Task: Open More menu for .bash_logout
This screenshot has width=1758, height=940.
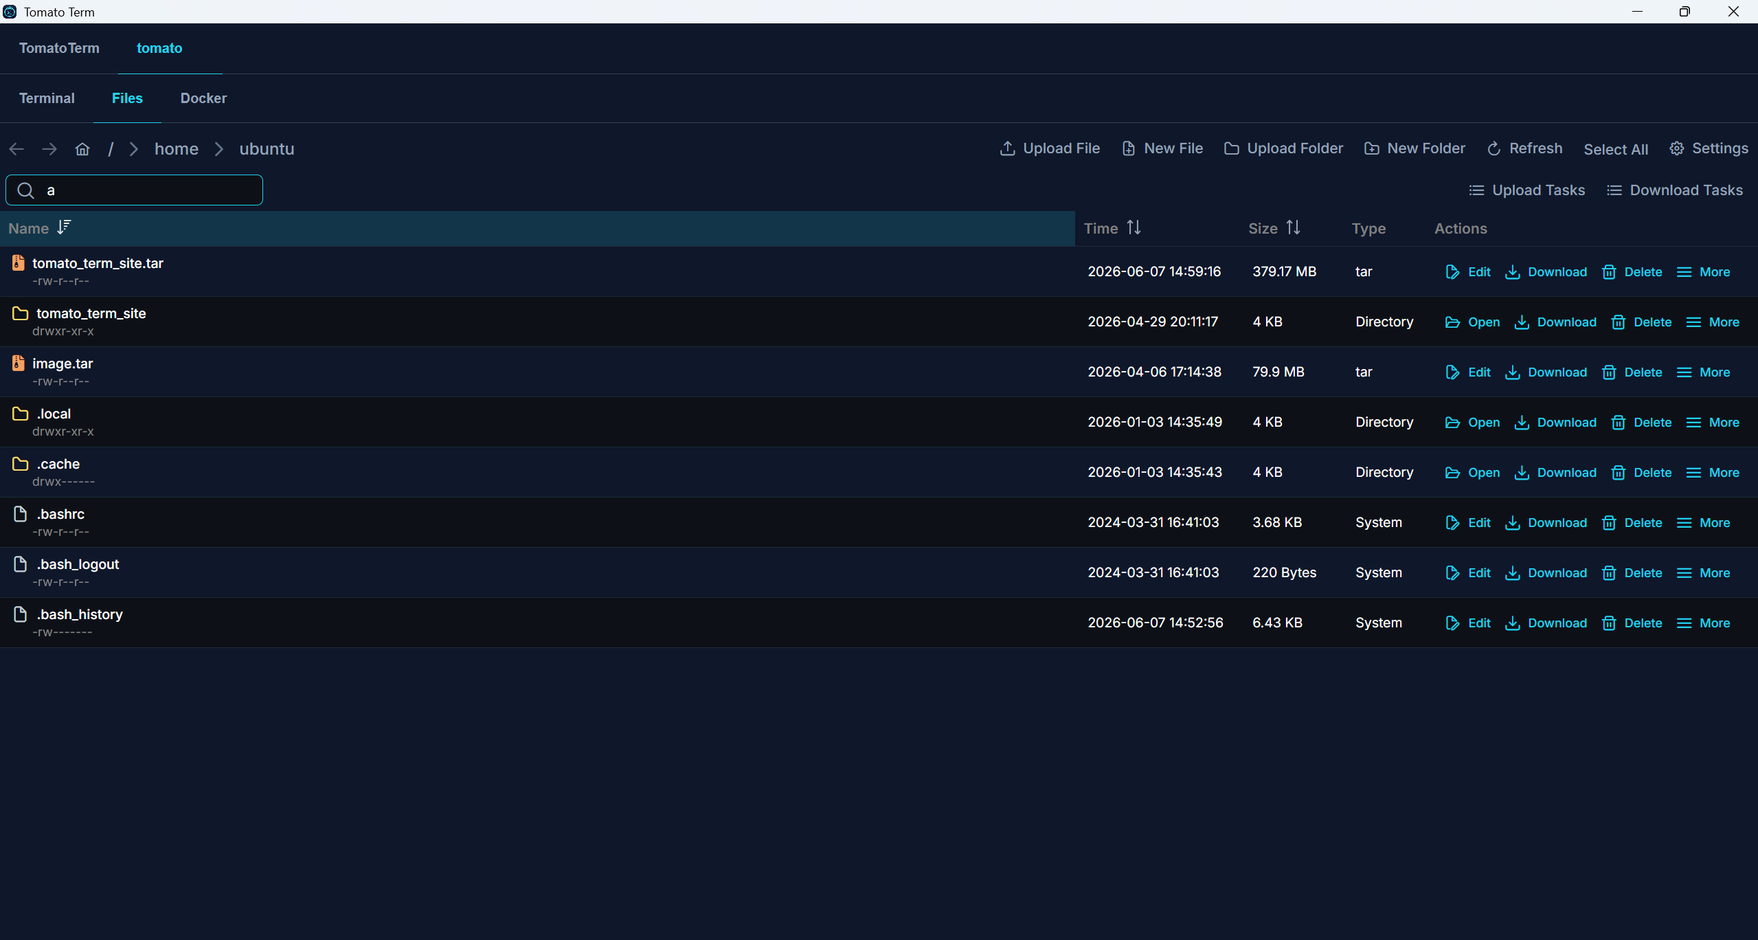Action: point(1703,573)
